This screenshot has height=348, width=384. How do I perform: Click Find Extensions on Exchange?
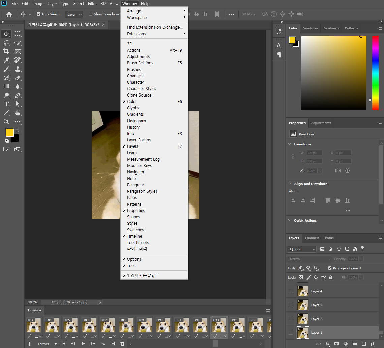[x=154, y=27]
